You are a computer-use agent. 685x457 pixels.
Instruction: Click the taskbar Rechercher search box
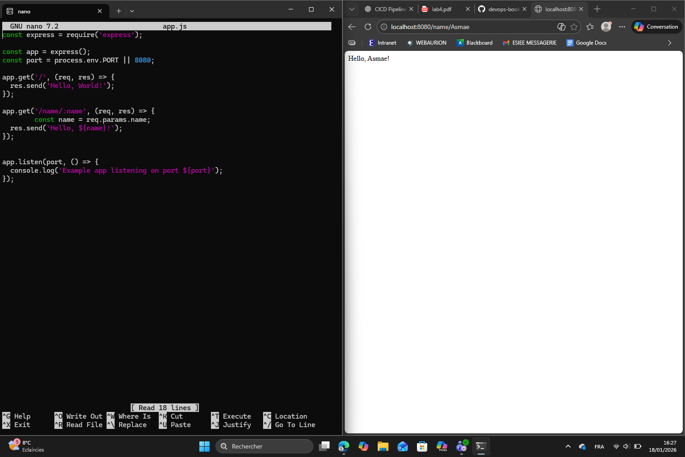[264, 446]
